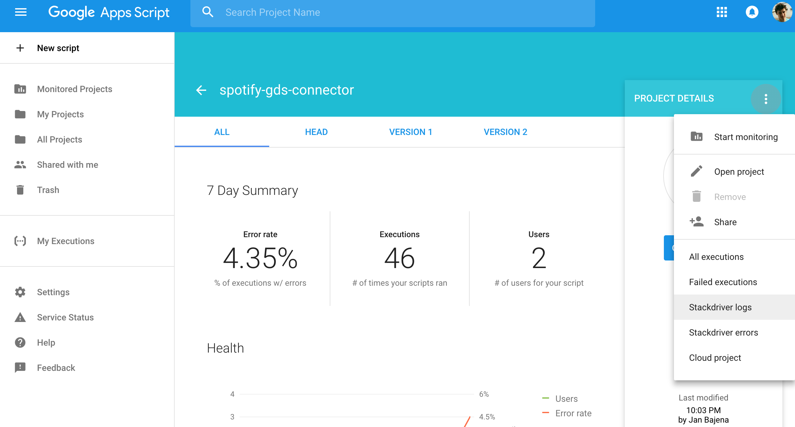Open Help from the sidebar

tap(87, 342)
